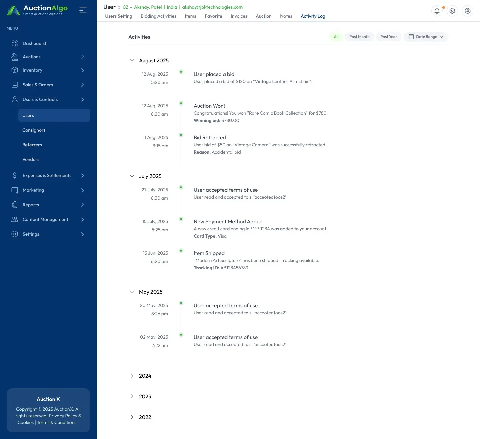Switch to the Bidding Activities tab
Screen dimensions: 480x439
[x=158, y=16]
